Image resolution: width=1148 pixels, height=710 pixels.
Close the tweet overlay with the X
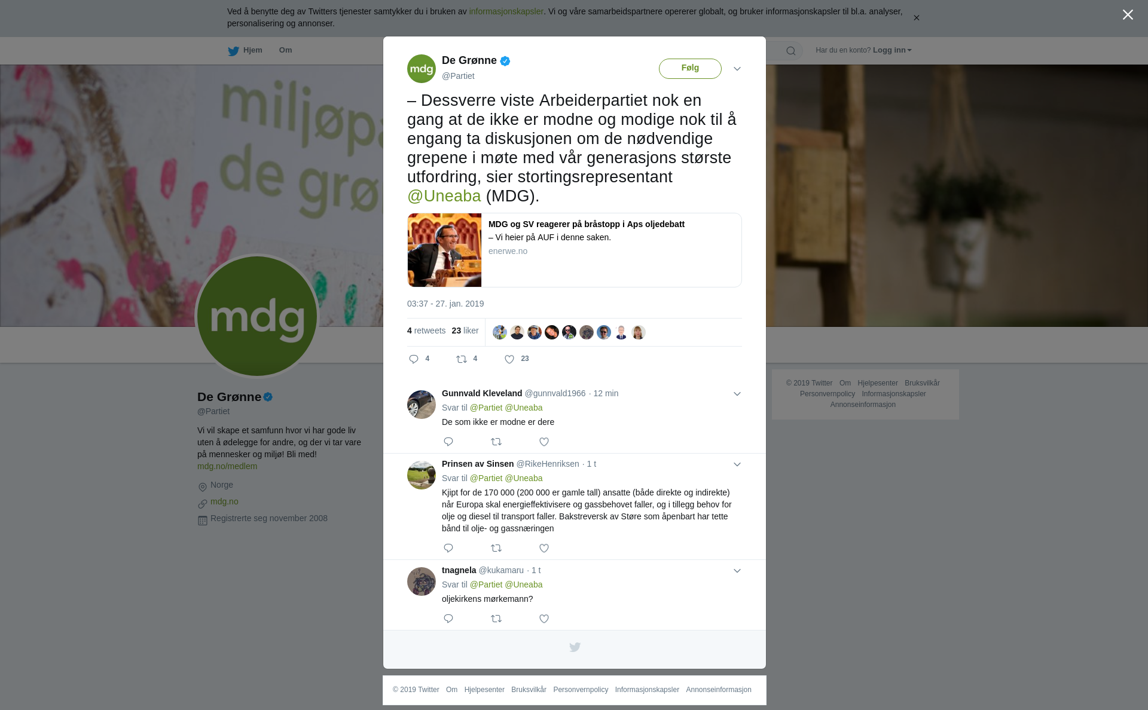[1128, 15]
